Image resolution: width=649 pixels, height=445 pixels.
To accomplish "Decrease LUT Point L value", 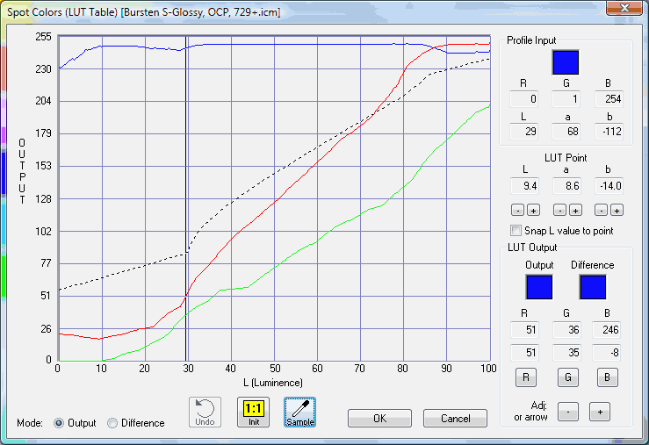I will click(518, 210).
